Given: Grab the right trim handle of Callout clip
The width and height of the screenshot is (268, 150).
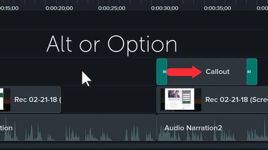Looking at the screenshot, I should click(252, 72).
